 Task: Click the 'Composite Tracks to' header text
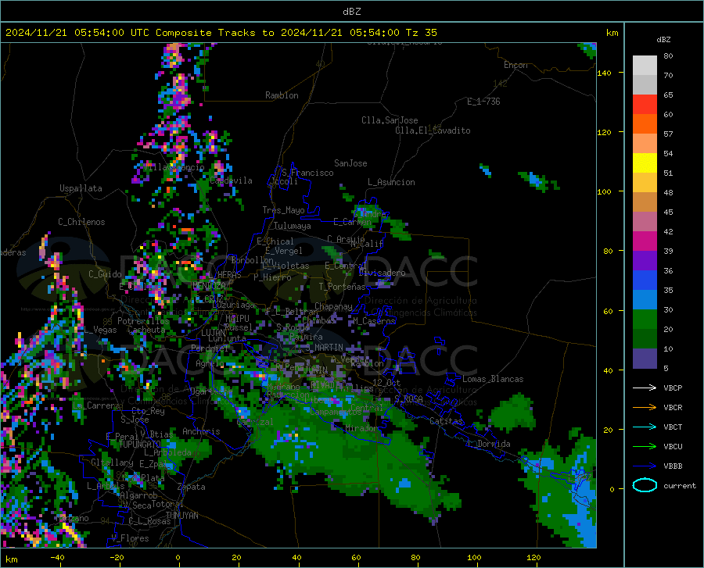click(215, 33)
